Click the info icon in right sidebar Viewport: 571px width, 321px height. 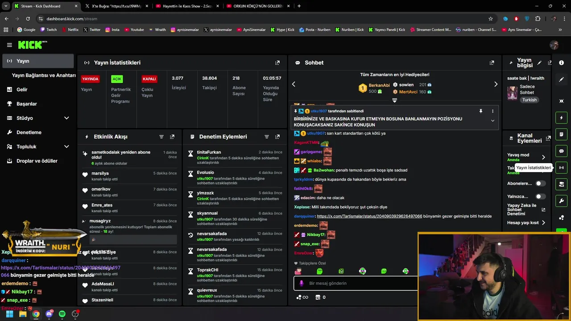coord(562,63)
